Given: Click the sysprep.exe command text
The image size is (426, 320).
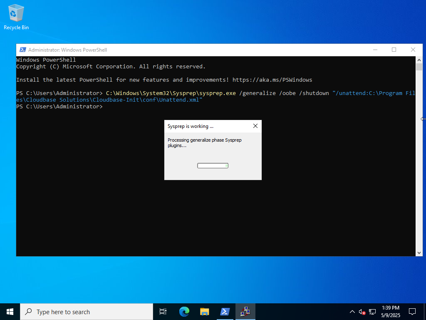Looking at the screenshot, I should pyautogui.click(x=171, y=93).
